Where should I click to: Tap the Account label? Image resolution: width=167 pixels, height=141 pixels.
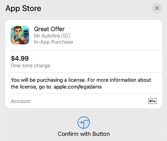coord(21,101)
